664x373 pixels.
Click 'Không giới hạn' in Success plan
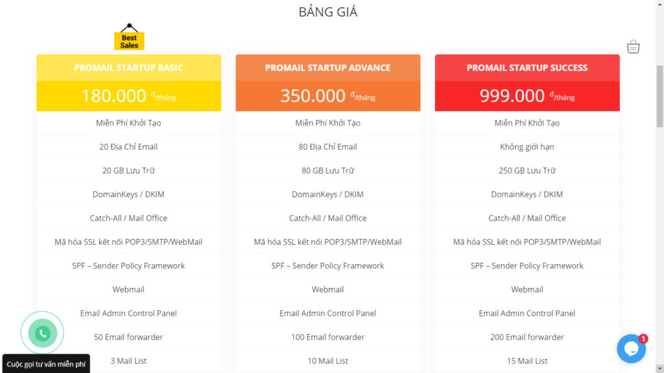[x=527, y=147]
